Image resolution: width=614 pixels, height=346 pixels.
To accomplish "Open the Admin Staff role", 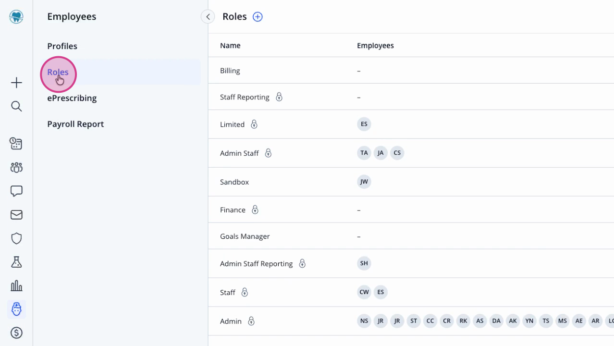I will click(x=239, y=153).
